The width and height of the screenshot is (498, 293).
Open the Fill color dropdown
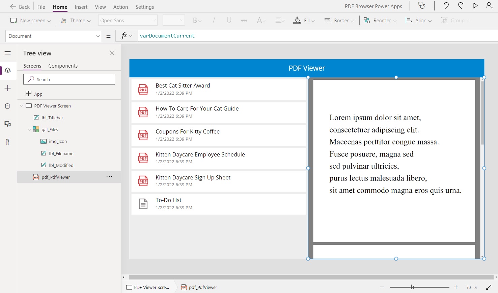pos(304,20)
